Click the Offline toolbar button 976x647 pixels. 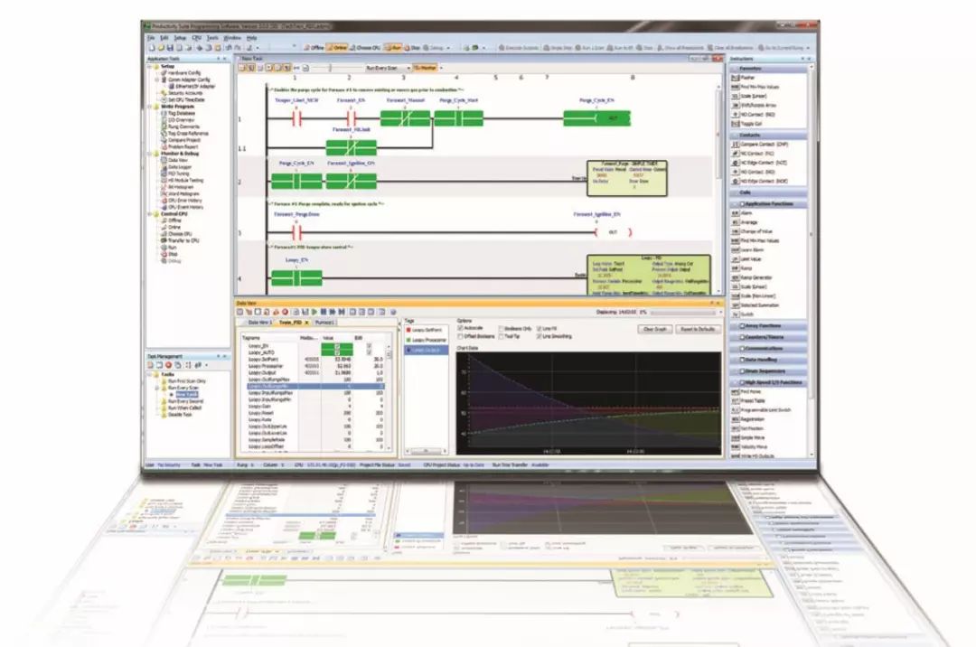tap(314, 47)
